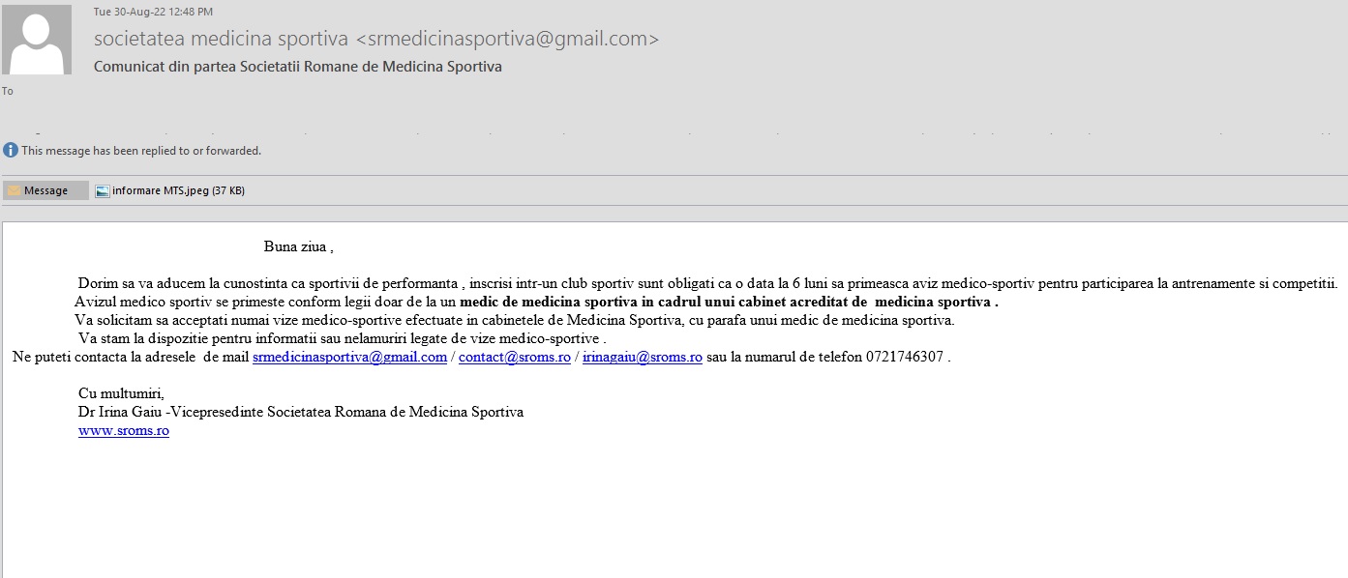Click the Dr Irina Gaiu signature line

[x=300, y=412]
